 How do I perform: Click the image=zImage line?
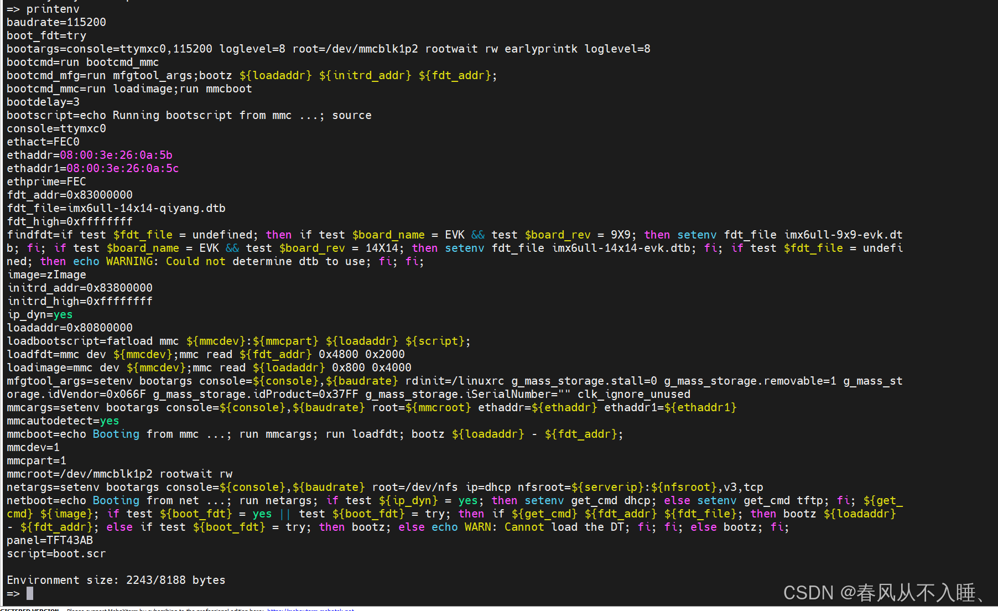tap(47, 275)
